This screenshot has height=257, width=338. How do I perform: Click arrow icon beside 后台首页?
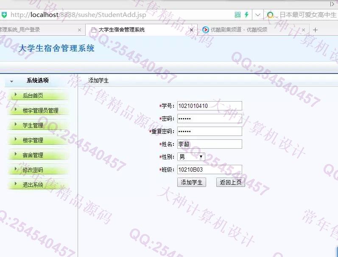[16, 94]
